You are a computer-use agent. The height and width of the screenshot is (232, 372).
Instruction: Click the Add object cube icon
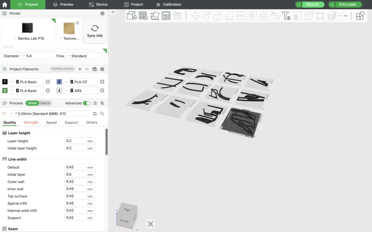132,16
